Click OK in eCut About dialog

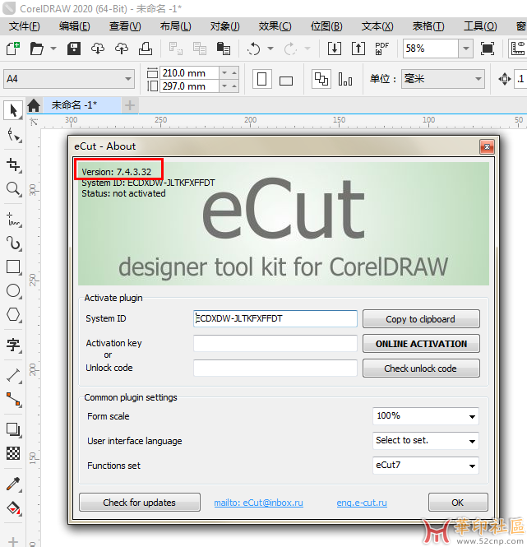click(x=458, y=503)
